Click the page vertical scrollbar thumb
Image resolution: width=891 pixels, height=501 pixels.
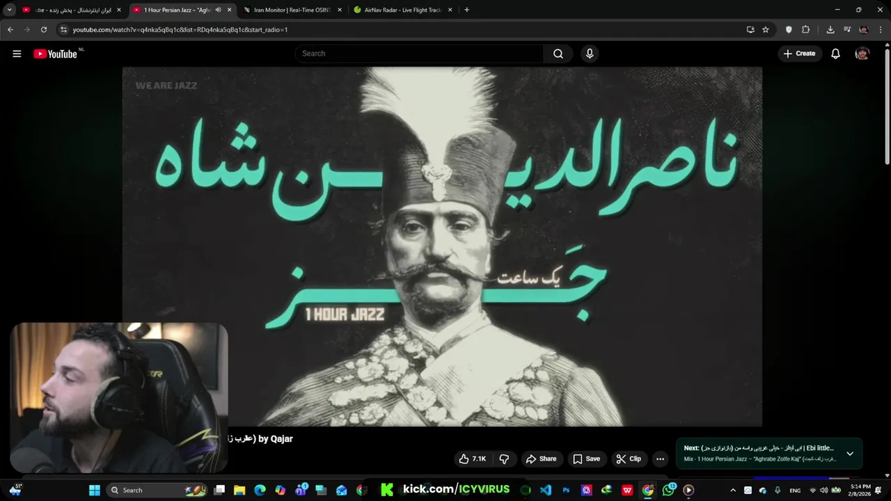tap(887, 108)
